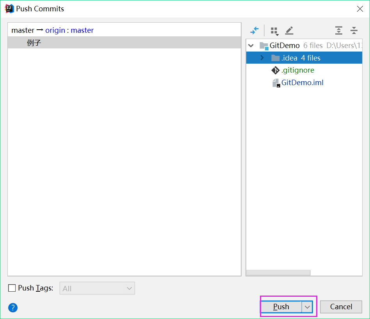370x319 pixels.
Task: Click the Show Diff icon
Action: (254, 30)
